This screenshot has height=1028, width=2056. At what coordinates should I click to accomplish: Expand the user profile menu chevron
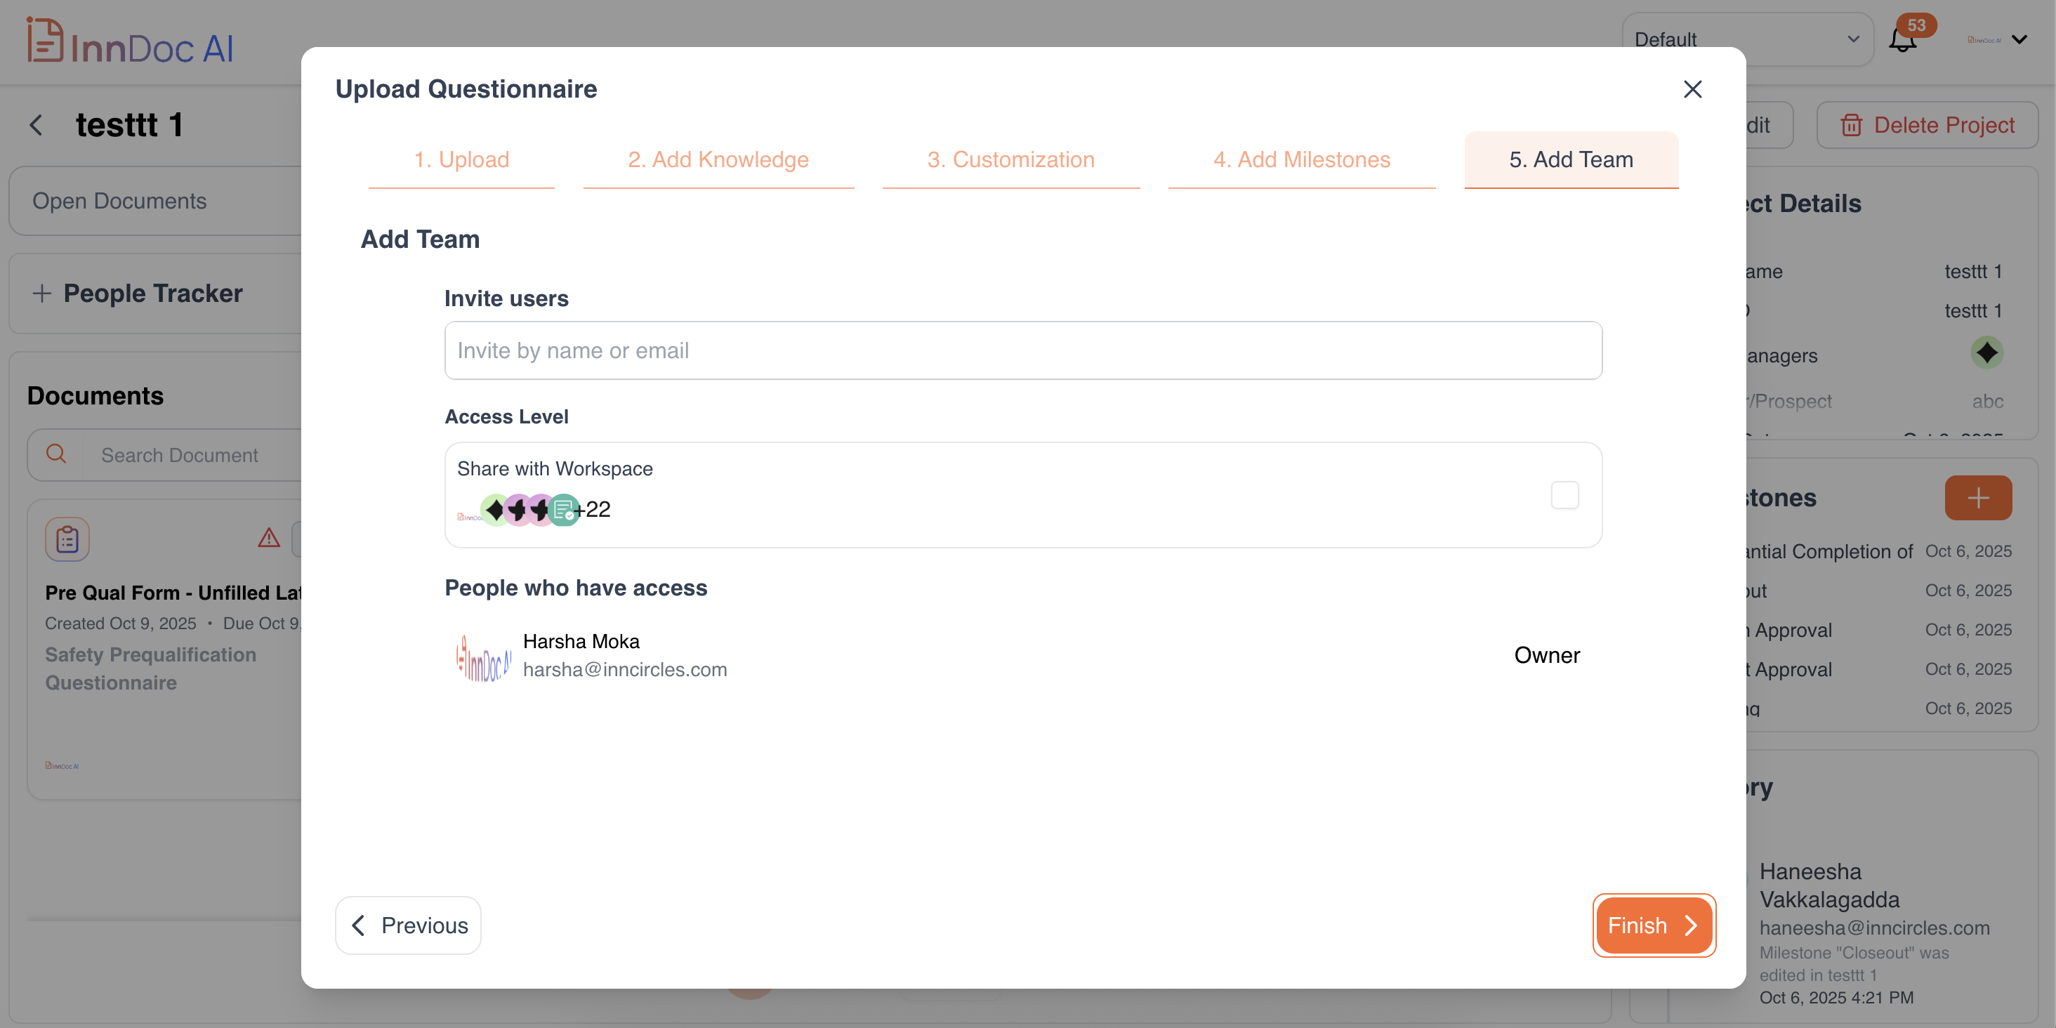tap(2019, 40)
